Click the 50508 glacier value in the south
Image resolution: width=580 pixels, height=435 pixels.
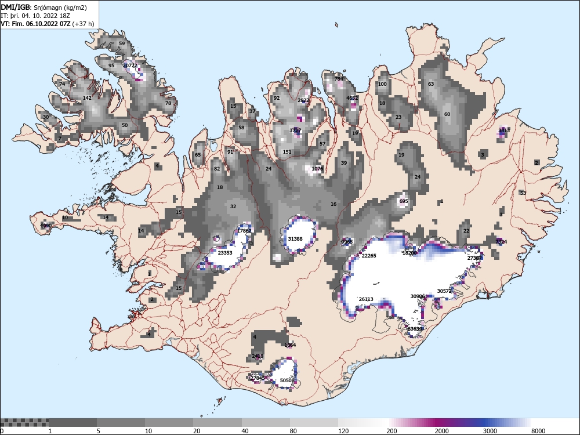(287, 380)
